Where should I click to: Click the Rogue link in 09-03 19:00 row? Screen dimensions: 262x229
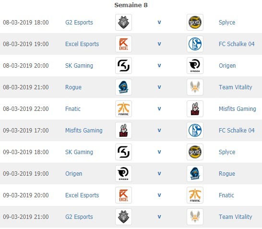pos(227,174)
